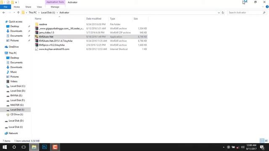Sort files by Type column header
269x151 pixels.
click(x=113, y=18)
